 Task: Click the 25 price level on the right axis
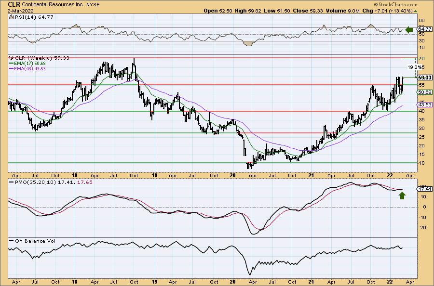[x=422, y=137]
